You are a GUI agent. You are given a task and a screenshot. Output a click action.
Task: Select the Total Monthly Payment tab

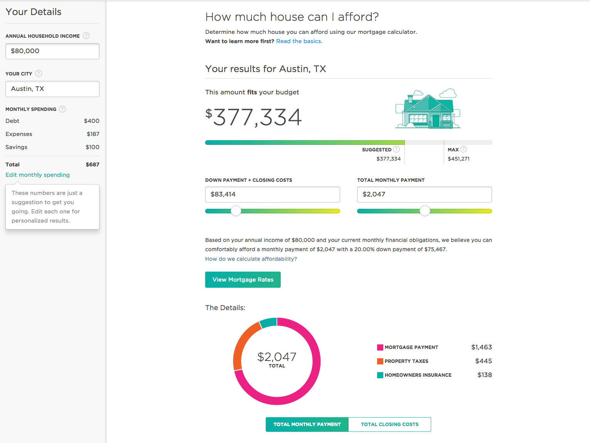click(307, 425)
